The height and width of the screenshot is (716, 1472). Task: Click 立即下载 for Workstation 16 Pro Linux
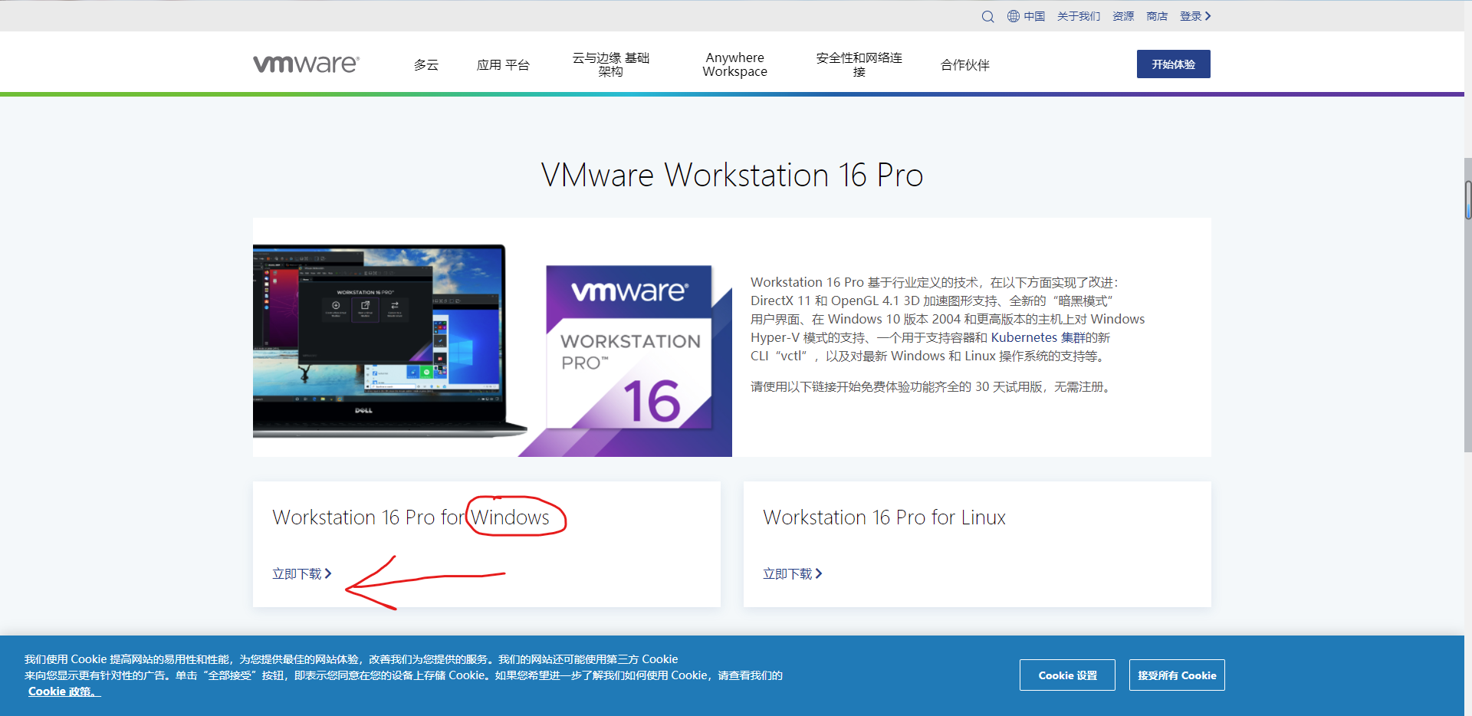793,574
